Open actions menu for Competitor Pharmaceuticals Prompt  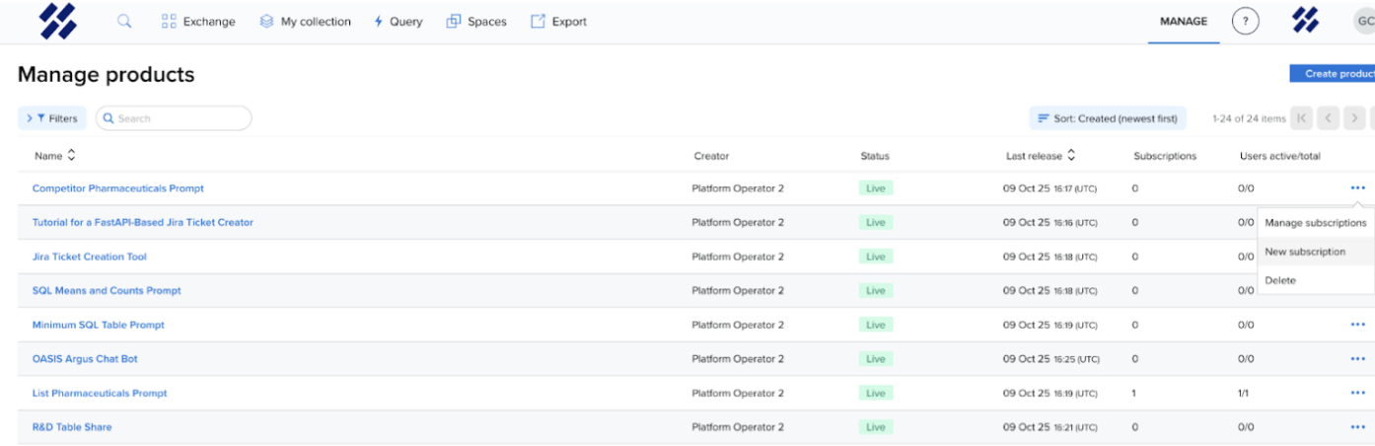1357,188
